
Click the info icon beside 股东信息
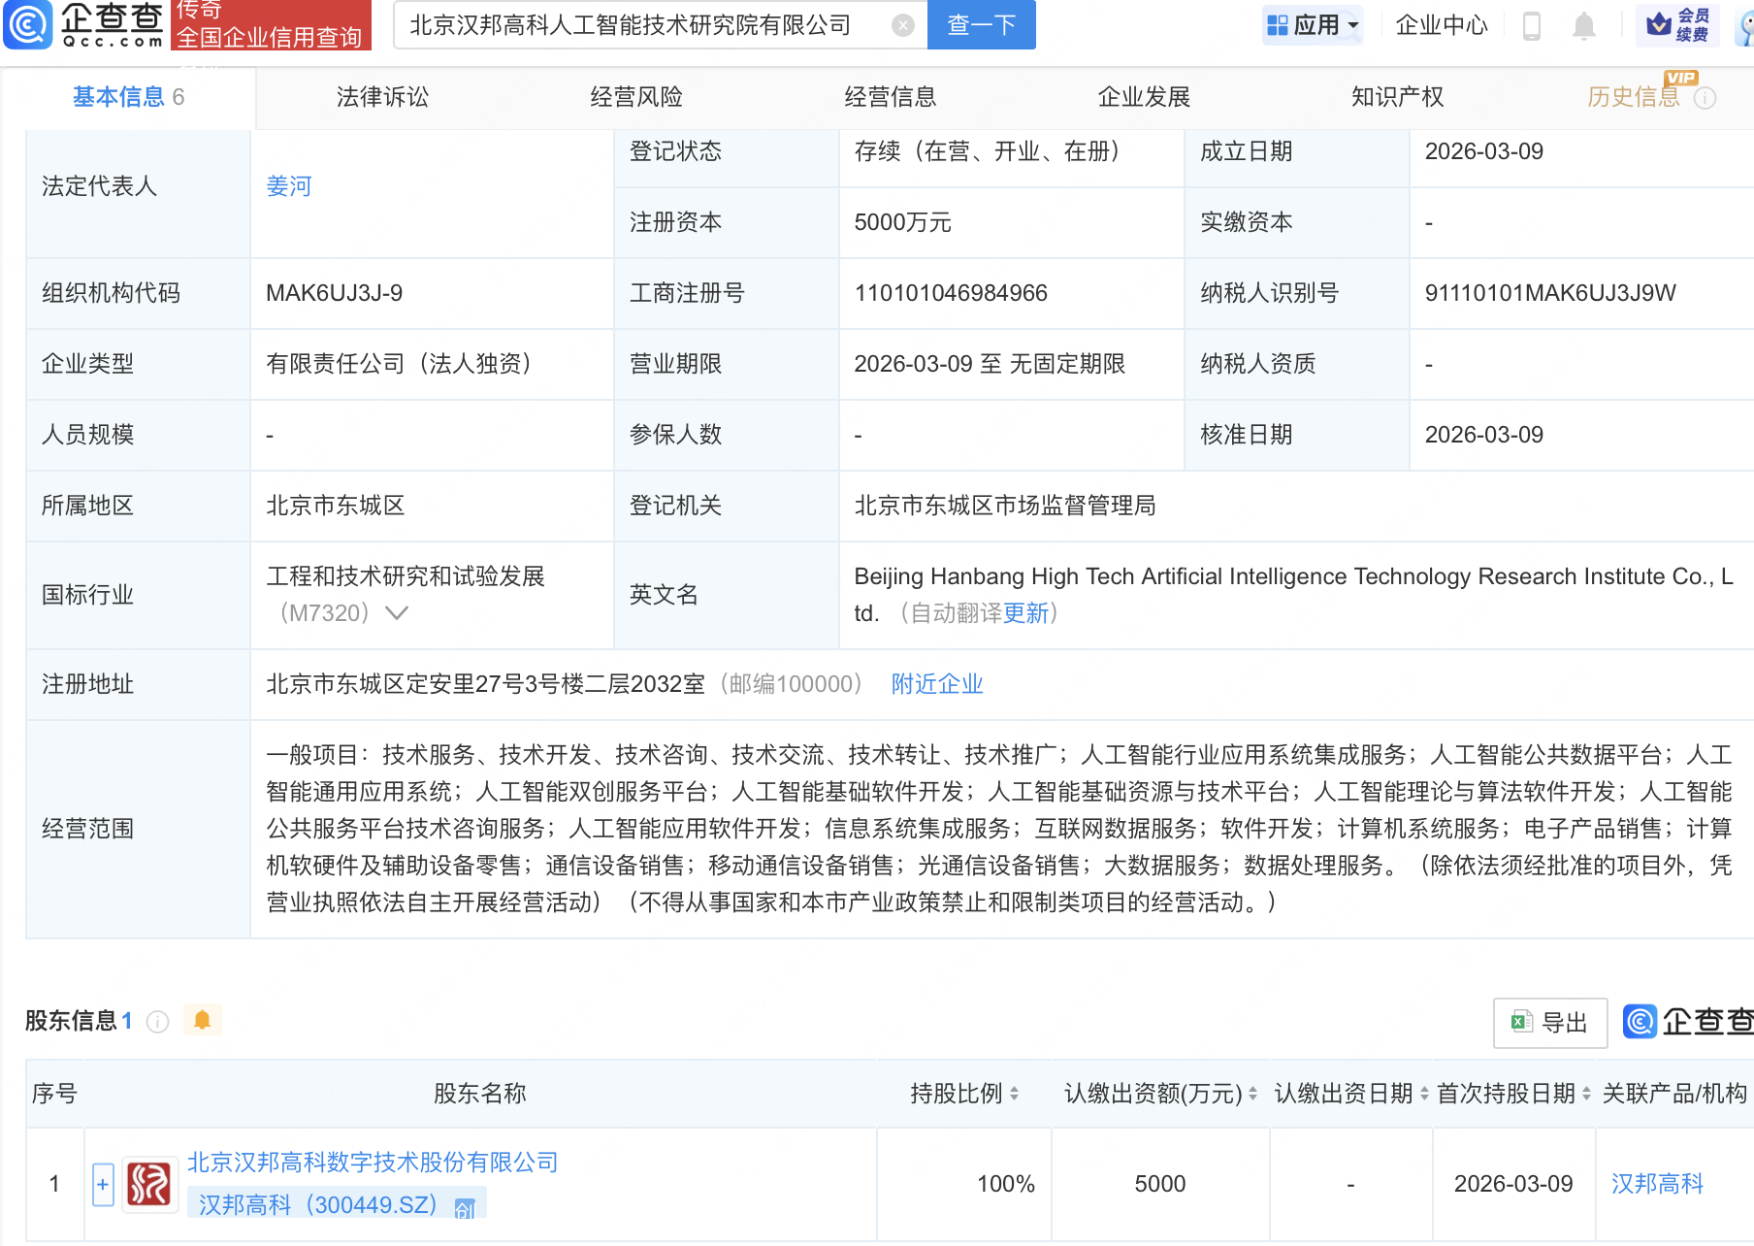tap(157, 1022)
